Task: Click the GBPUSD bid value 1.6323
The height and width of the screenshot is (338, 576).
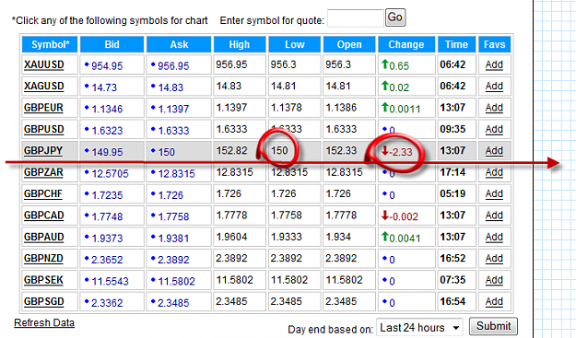Action: click(107, 131)
